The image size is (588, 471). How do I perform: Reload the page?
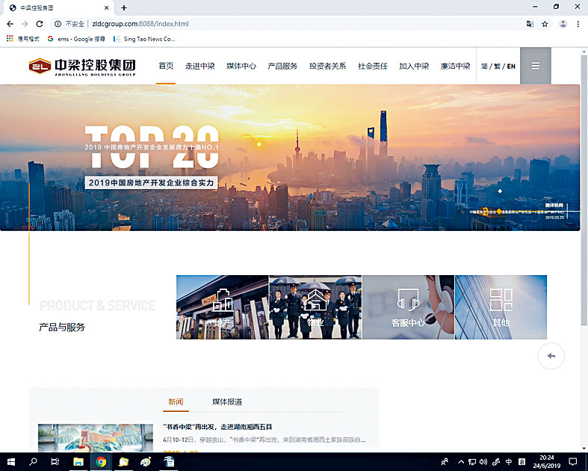coord(40,24)
